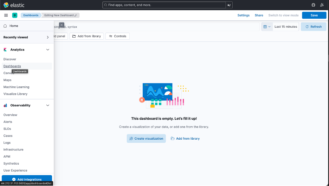
Task: Toggle the hamburger navigation menu
Action: [6, 15]
